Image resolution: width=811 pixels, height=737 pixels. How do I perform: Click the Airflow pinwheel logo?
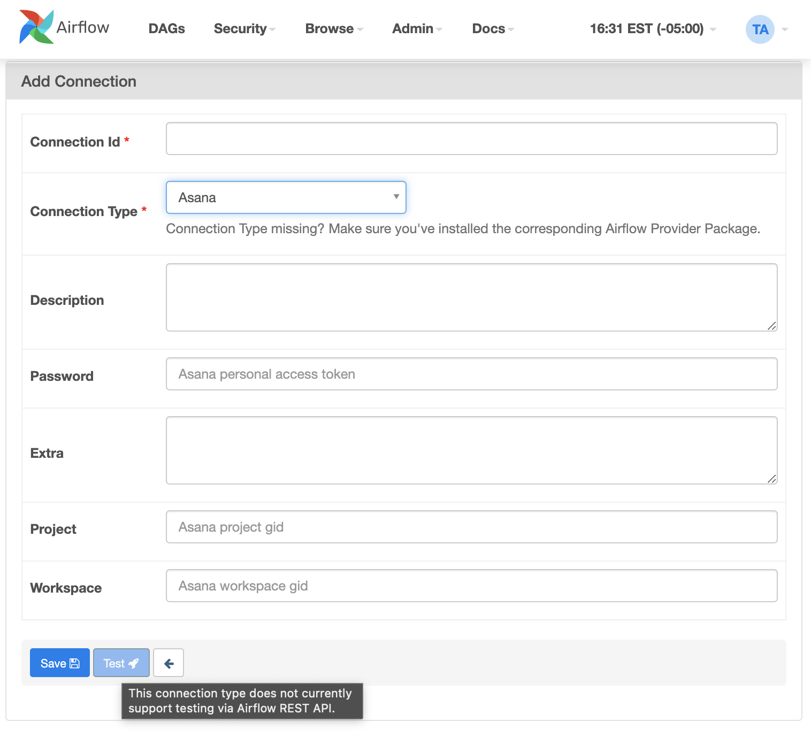36,27
